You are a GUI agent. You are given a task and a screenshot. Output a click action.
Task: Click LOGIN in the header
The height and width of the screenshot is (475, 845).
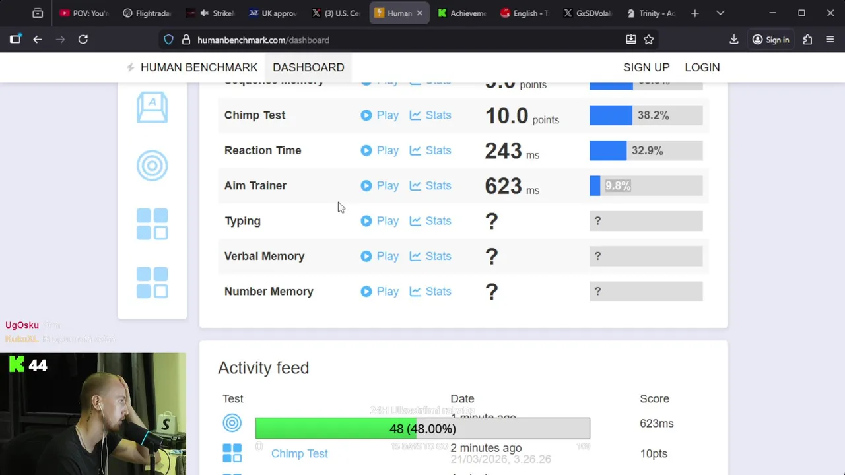[x=702, y=67]
